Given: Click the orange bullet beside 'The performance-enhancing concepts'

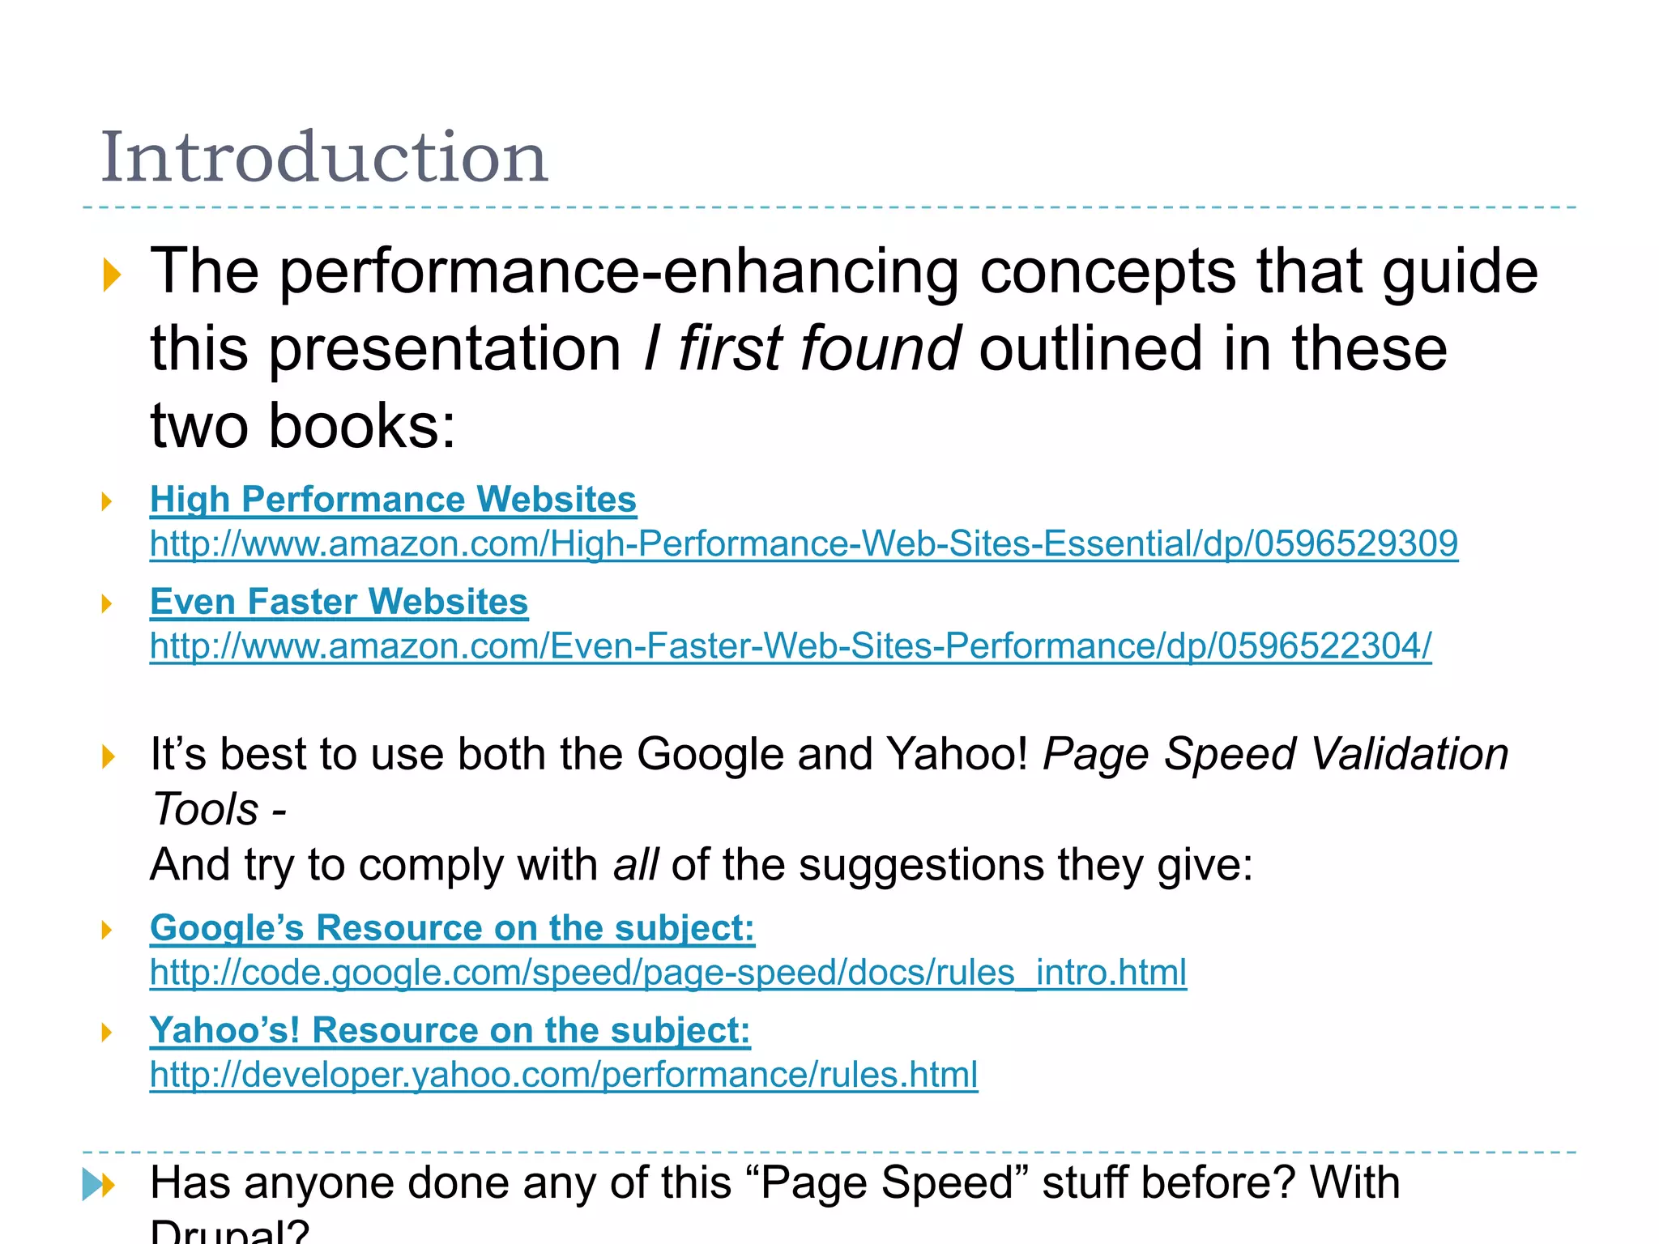Looking at the screenshot, I should tap(112, 275).
